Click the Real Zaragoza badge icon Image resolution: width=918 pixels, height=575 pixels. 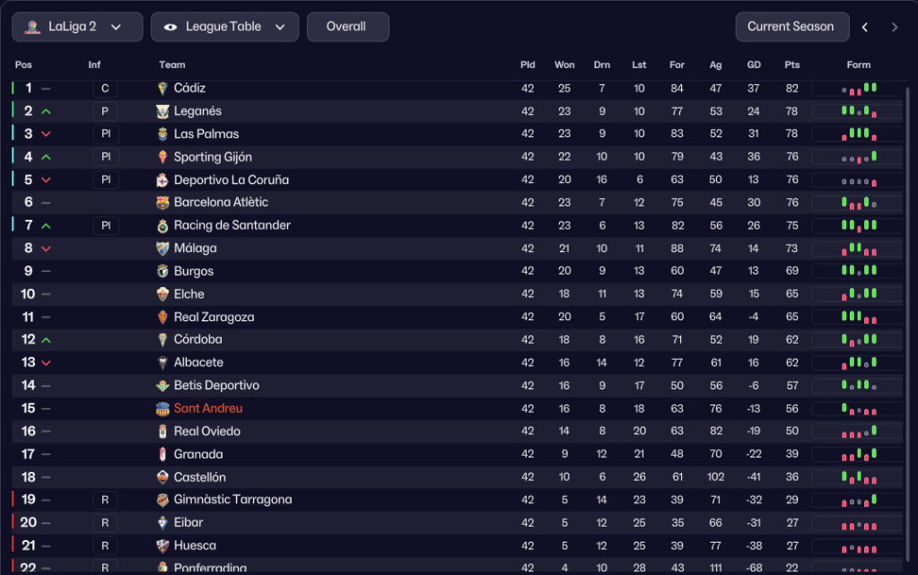(162, 318)
